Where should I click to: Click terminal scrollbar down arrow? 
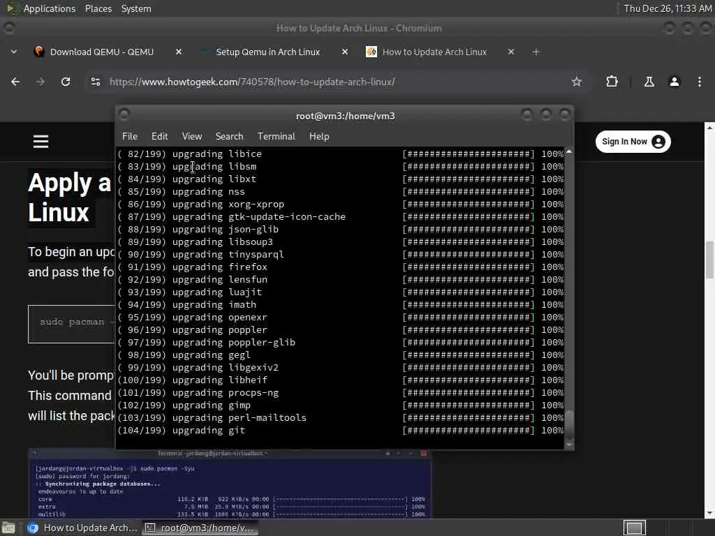coord(569,445)
